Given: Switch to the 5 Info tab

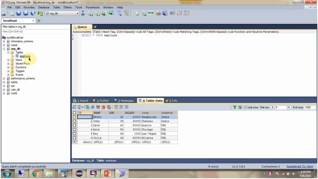Looking at the screenshot, I should (171, 100).
